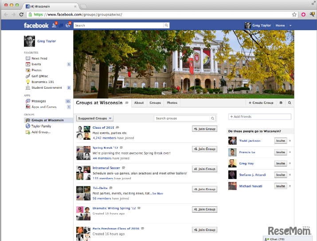
Task: Click search icon next to gear in group bar
Action: click(290, 103)
